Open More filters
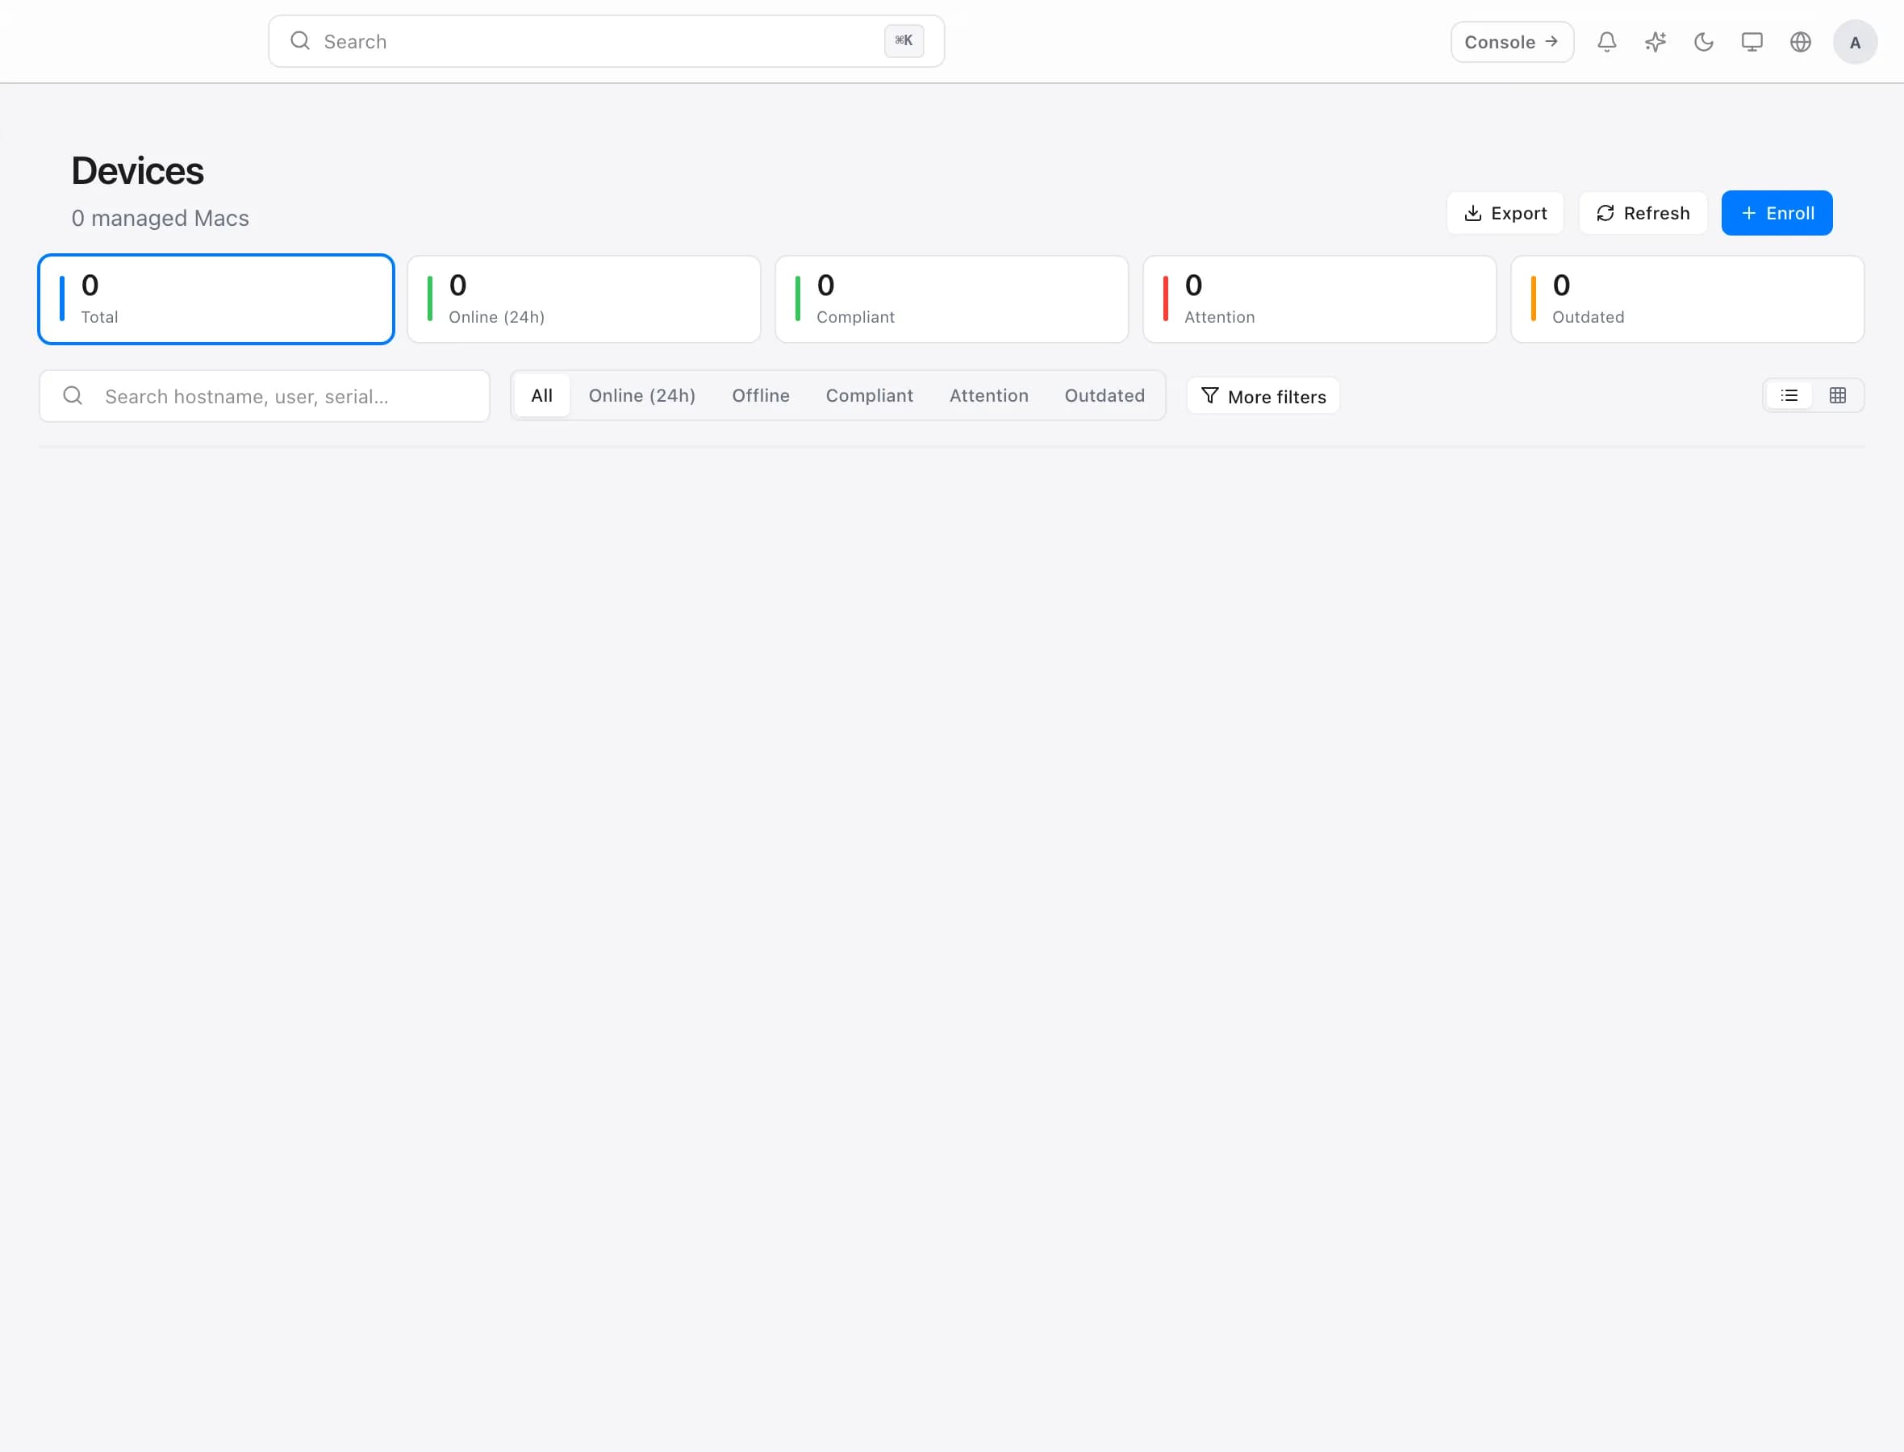Screen dimensions: 1904x1452 pos(1263,396)
